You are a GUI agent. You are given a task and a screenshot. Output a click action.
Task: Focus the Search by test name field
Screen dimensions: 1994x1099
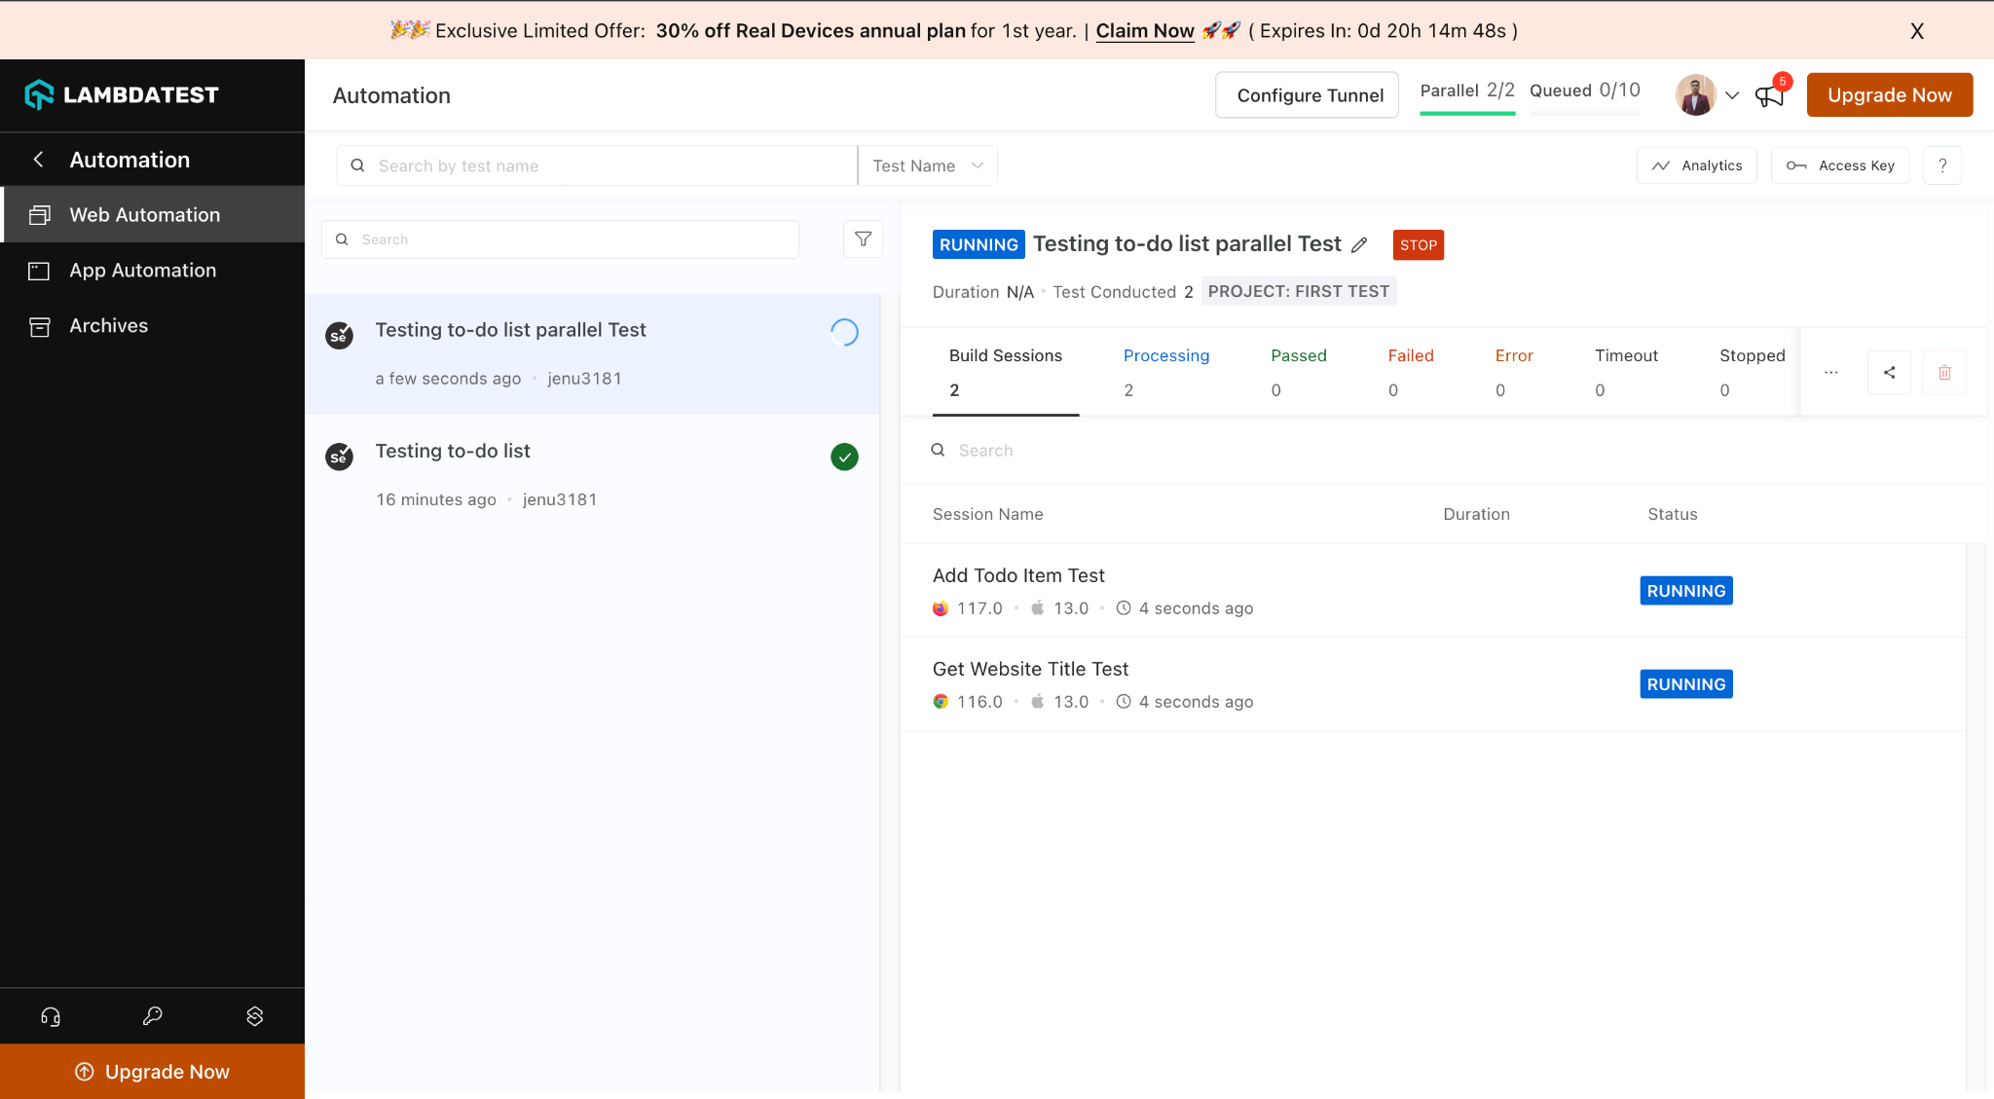coord(597,165)
